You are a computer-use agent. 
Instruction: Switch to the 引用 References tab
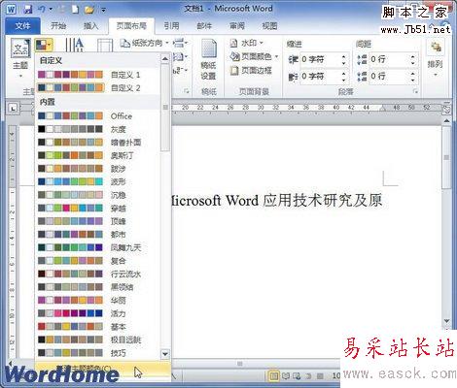tap(171, 26)
